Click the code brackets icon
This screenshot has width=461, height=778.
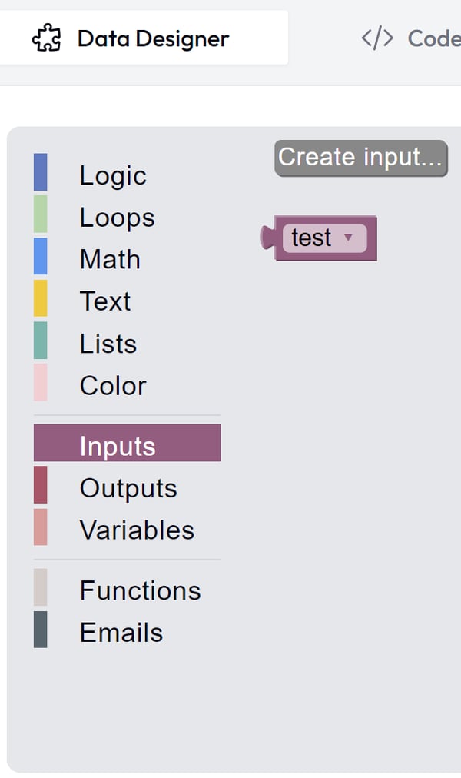(x=377, y=38)
